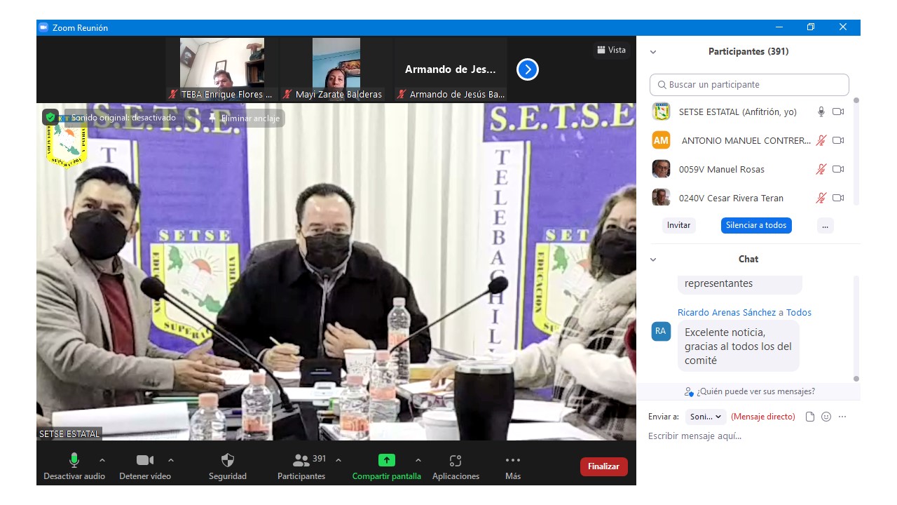Show next video thumbnails with blue arrow
Image resolution: width=897 pixels, height=505 pixels.
point(528,69)
